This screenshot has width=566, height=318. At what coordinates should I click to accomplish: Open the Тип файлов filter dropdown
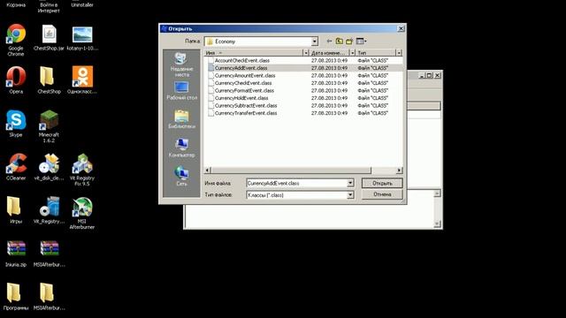[x=350, y=195]
